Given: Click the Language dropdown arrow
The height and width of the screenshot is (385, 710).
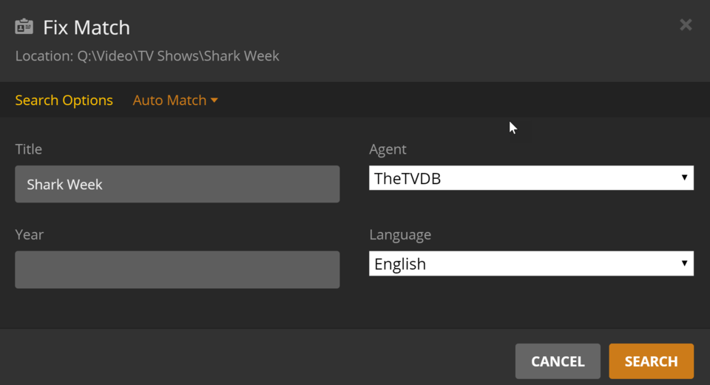Looking at the screenshot, I should [684, 263].
